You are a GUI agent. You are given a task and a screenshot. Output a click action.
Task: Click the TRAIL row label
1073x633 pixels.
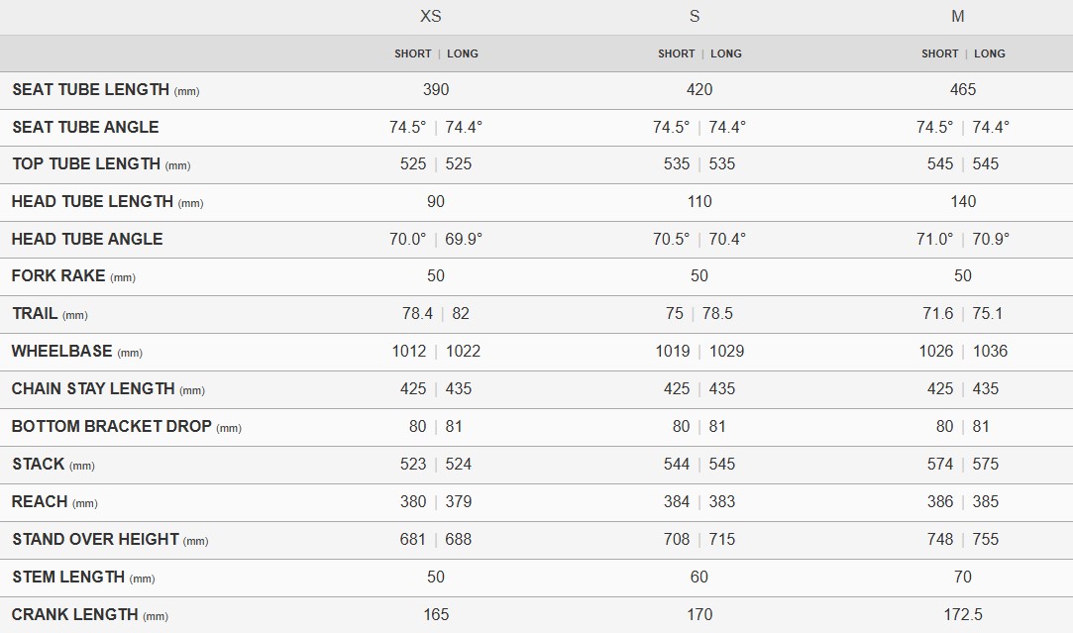(x=35, y=314)
